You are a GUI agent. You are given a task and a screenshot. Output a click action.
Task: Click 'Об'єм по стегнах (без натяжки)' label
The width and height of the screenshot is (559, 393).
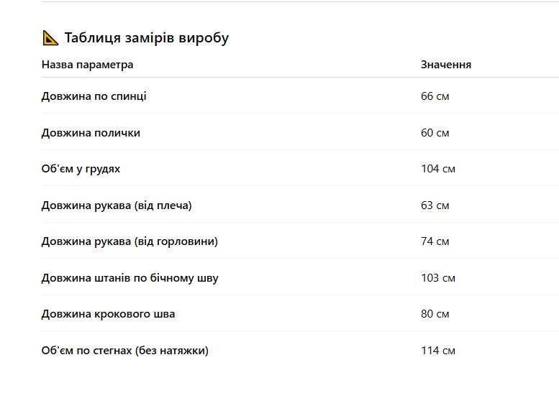pos(125,351)
